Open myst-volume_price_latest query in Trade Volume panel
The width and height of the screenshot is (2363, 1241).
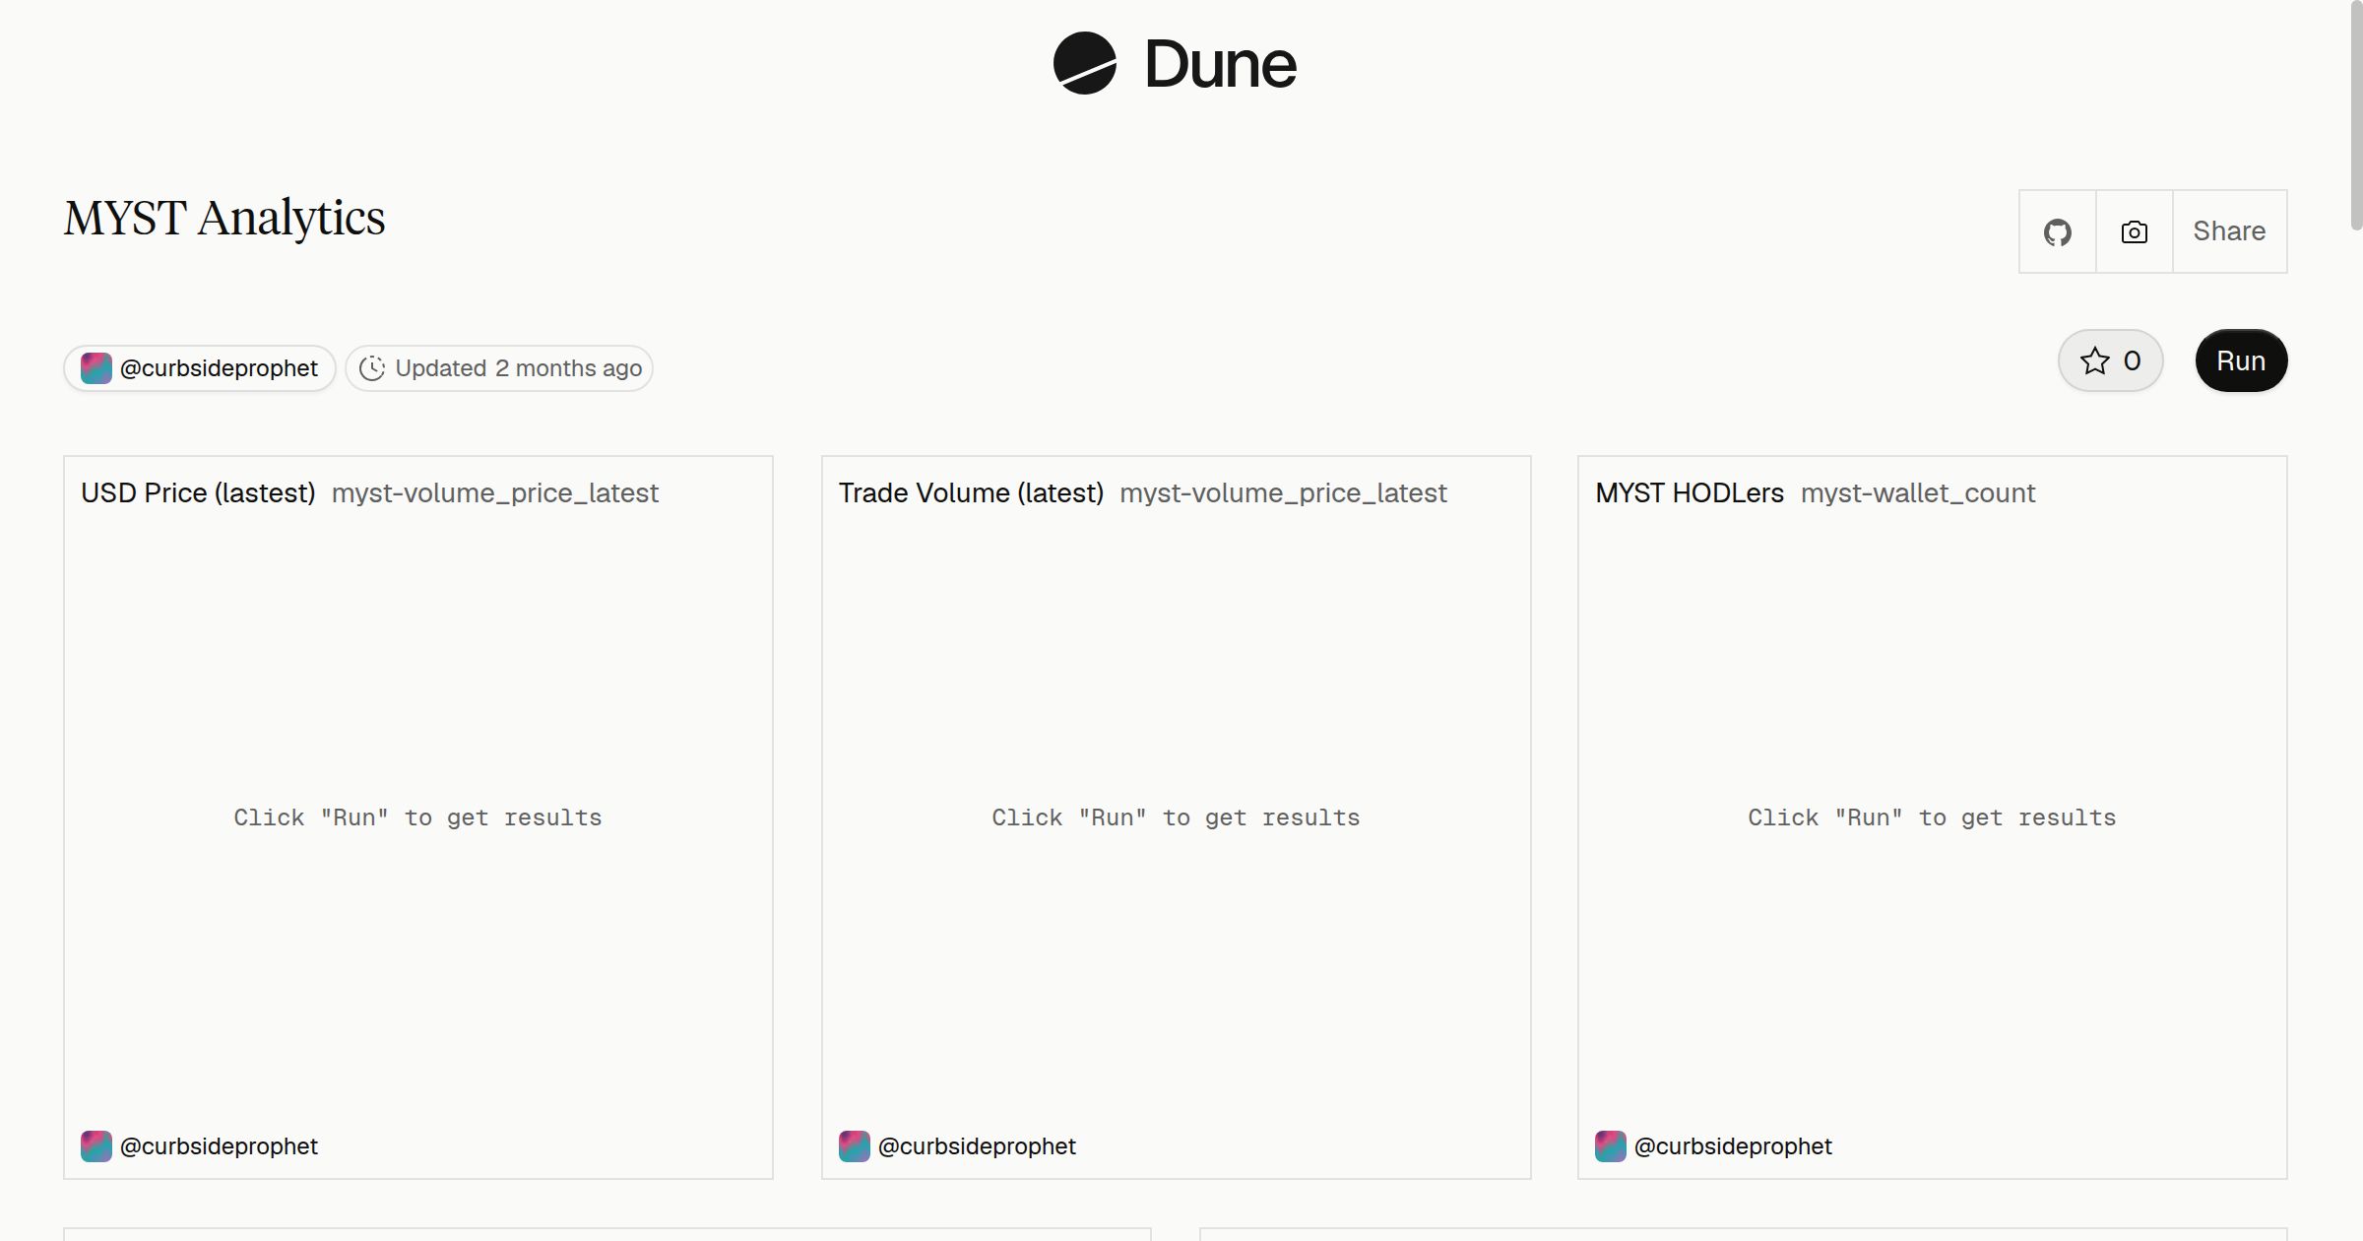tap(1283, 492)
